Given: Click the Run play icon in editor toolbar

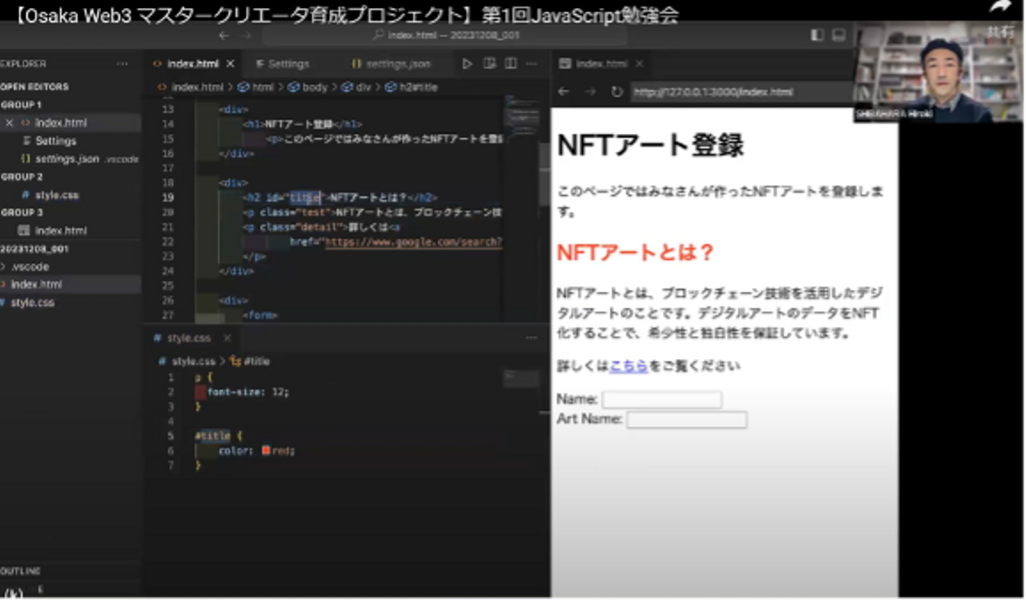Looking at the screenshot, I should 467,63.
